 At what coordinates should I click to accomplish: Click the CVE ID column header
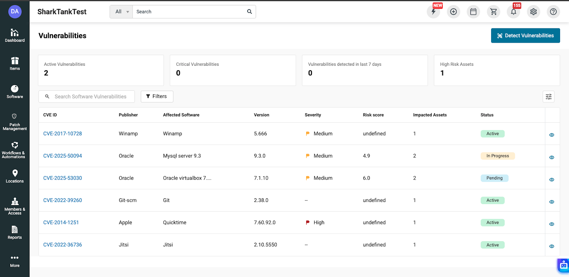(x=50, y=115)
